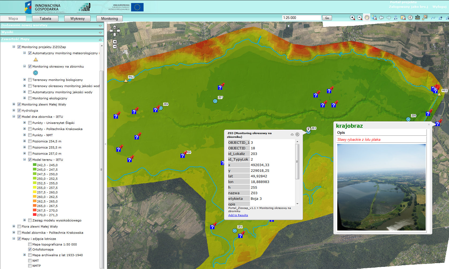Screen dimensions: 449x269
Task: Turn off the Ortofotomapa layer
Action: (30, 249)
